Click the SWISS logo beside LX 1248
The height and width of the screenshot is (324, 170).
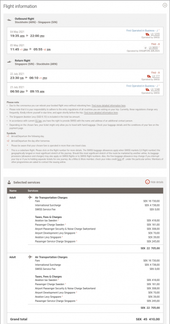(147, 90)
